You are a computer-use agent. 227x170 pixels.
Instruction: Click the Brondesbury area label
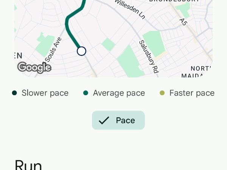click(x=174, y=1)
